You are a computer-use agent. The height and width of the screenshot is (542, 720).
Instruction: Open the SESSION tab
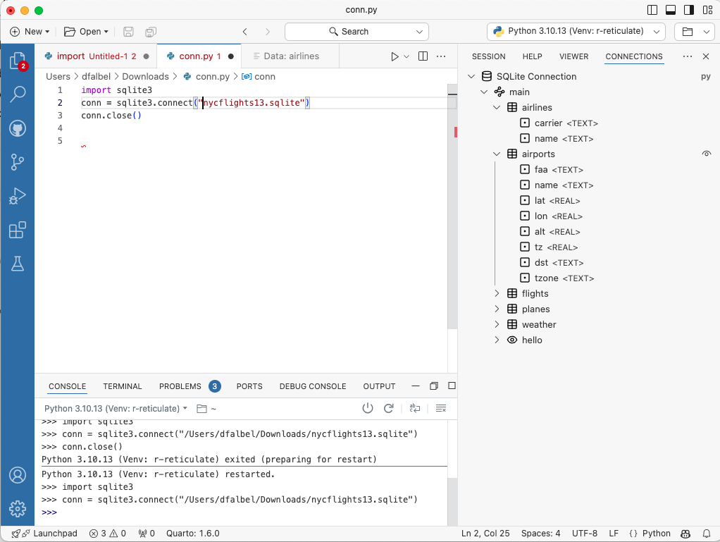489,56
